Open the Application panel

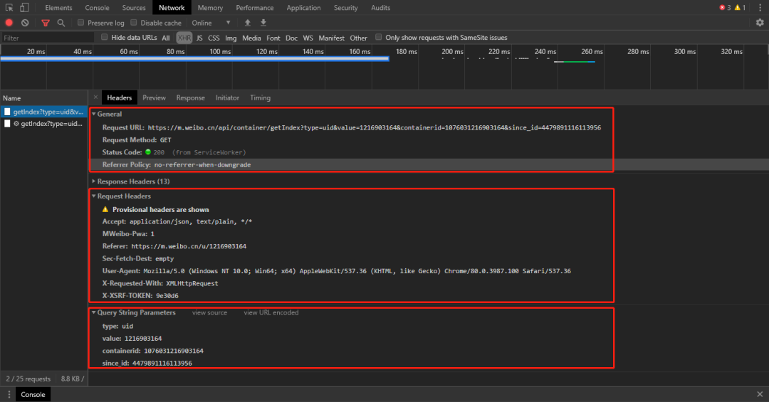(x=303, y=7)
